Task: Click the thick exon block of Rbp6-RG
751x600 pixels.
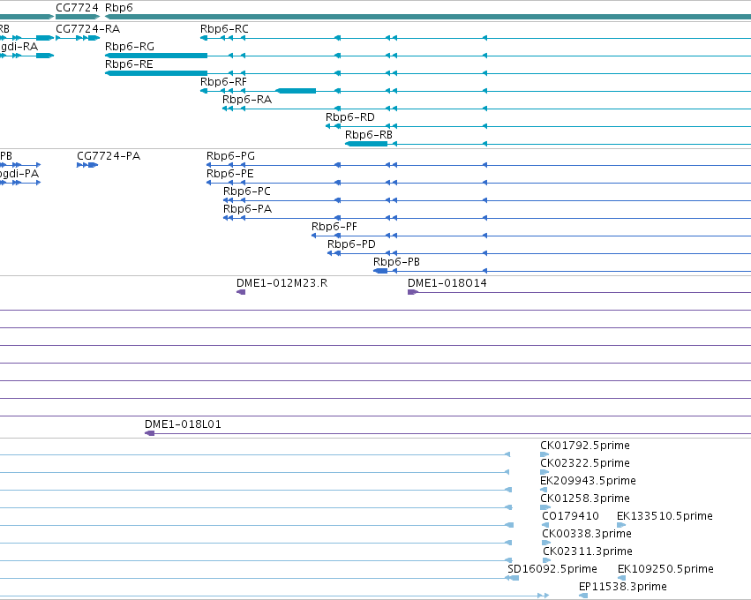Action: 156,56
